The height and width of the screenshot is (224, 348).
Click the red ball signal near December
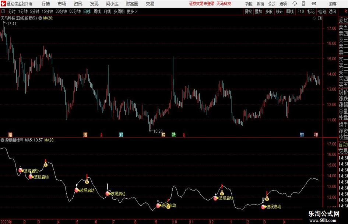pos(215,198)
